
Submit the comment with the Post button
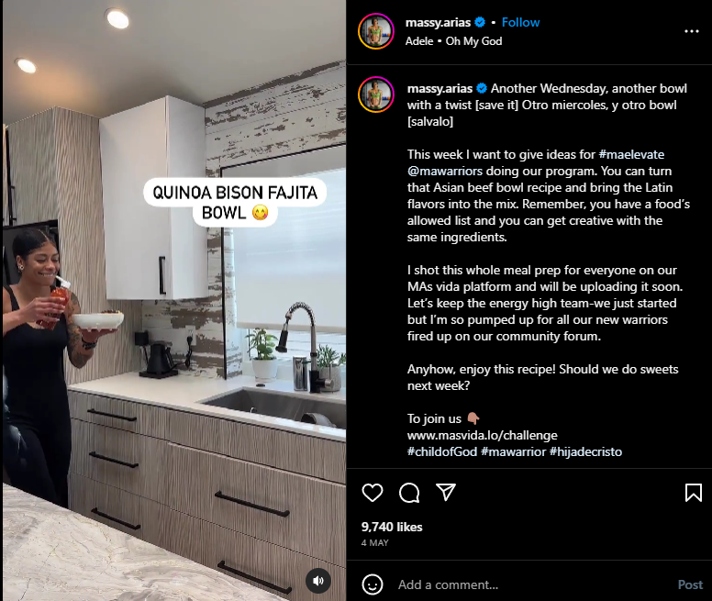tap(690, 584)
